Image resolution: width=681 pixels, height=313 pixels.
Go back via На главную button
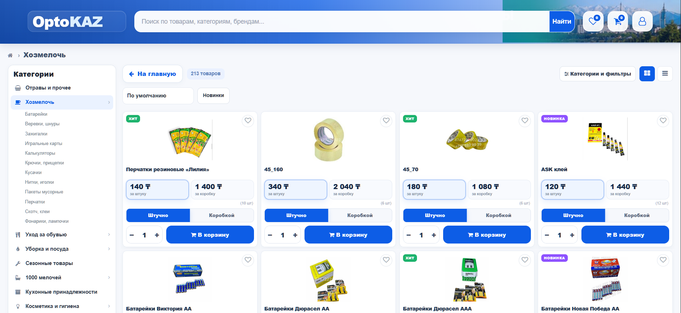click(x=153, y=74)
